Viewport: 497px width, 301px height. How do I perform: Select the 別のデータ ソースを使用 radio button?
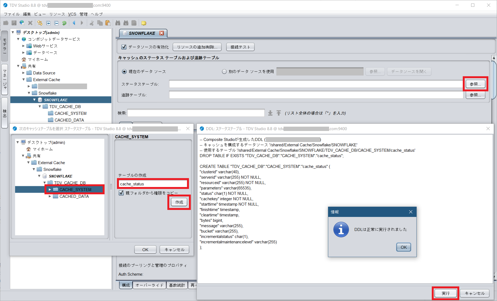coord(224,71)
